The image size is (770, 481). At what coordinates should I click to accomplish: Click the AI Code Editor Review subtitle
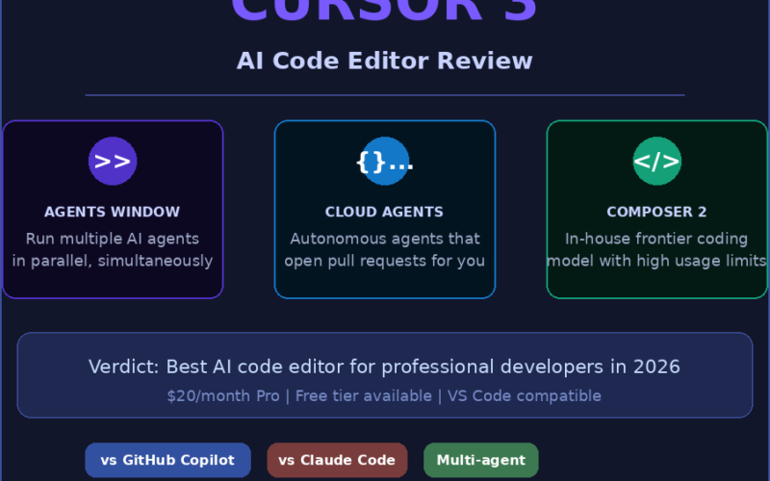pyautogui.click(x=385, y=62)
